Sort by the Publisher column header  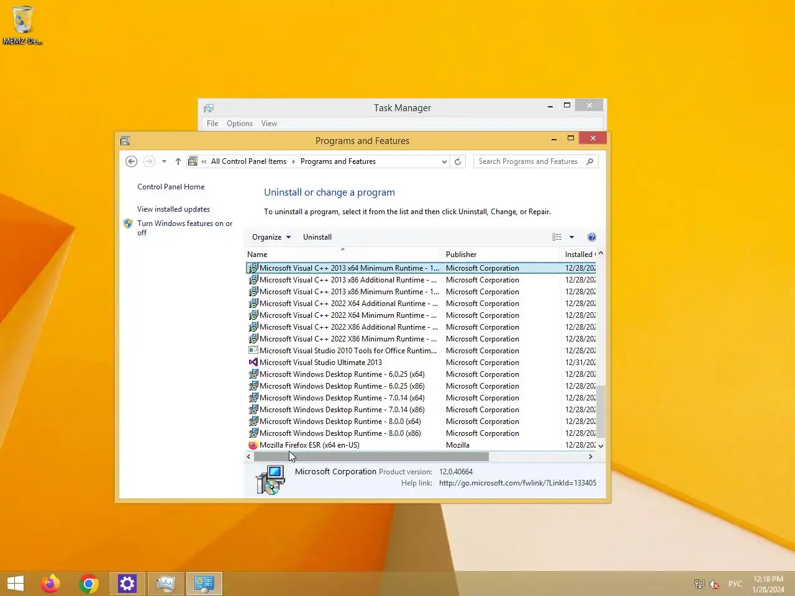coord(501,255)
